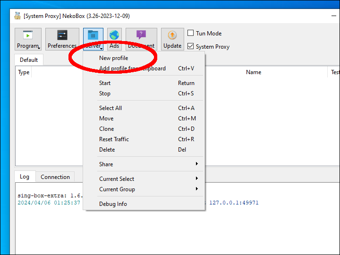Open the Program toolbar menu

pos(28,39)
